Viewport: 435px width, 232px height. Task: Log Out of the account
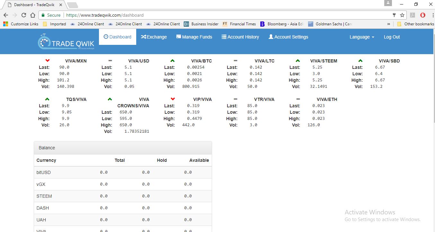(x=392, y=37)
